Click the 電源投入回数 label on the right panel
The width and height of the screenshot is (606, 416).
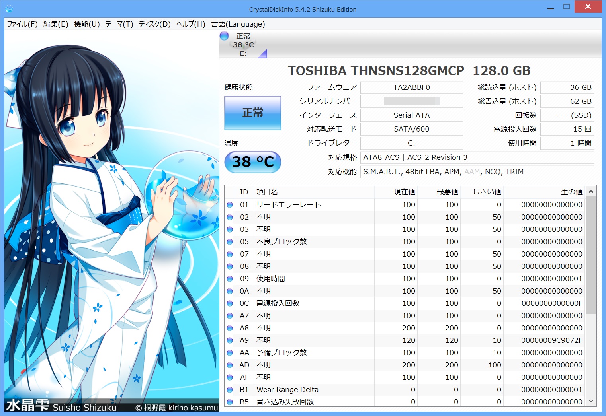[x=515, y=129]
